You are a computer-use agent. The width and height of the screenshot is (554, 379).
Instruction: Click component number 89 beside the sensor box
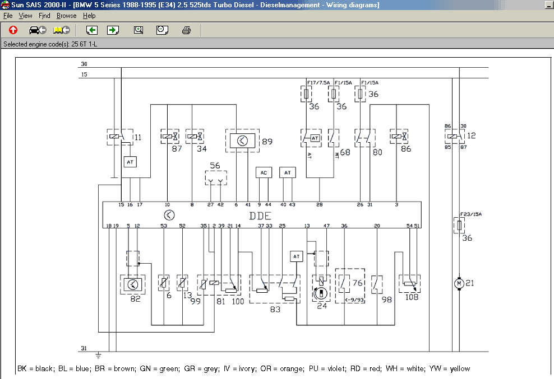click(x=267, y=142)
